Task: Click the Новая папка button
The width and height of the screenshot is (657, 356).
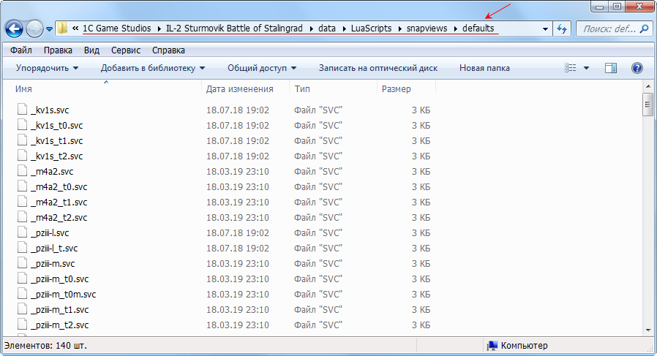Action: (x=484, y=68)
